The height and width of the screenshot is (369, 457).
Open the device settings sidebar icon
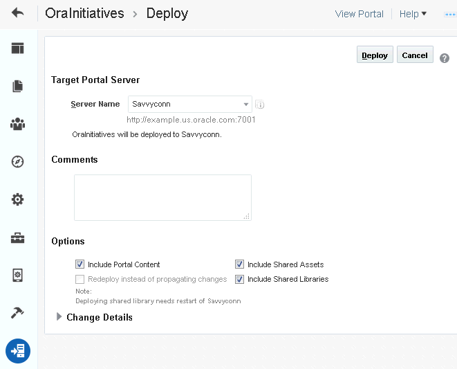(17, 276)
